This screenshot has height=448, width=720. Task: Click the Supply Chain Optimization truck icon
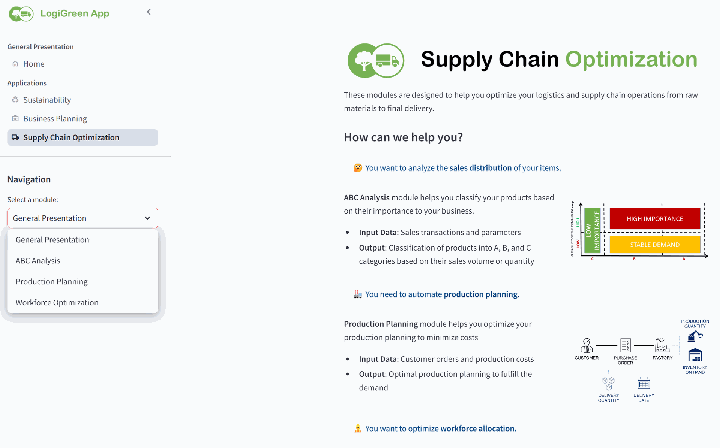pos(15,137)
